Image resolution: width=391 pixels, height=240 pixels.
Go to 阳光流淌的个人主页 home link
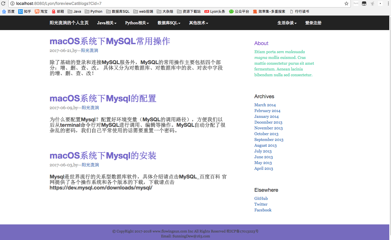click(69, 23)
